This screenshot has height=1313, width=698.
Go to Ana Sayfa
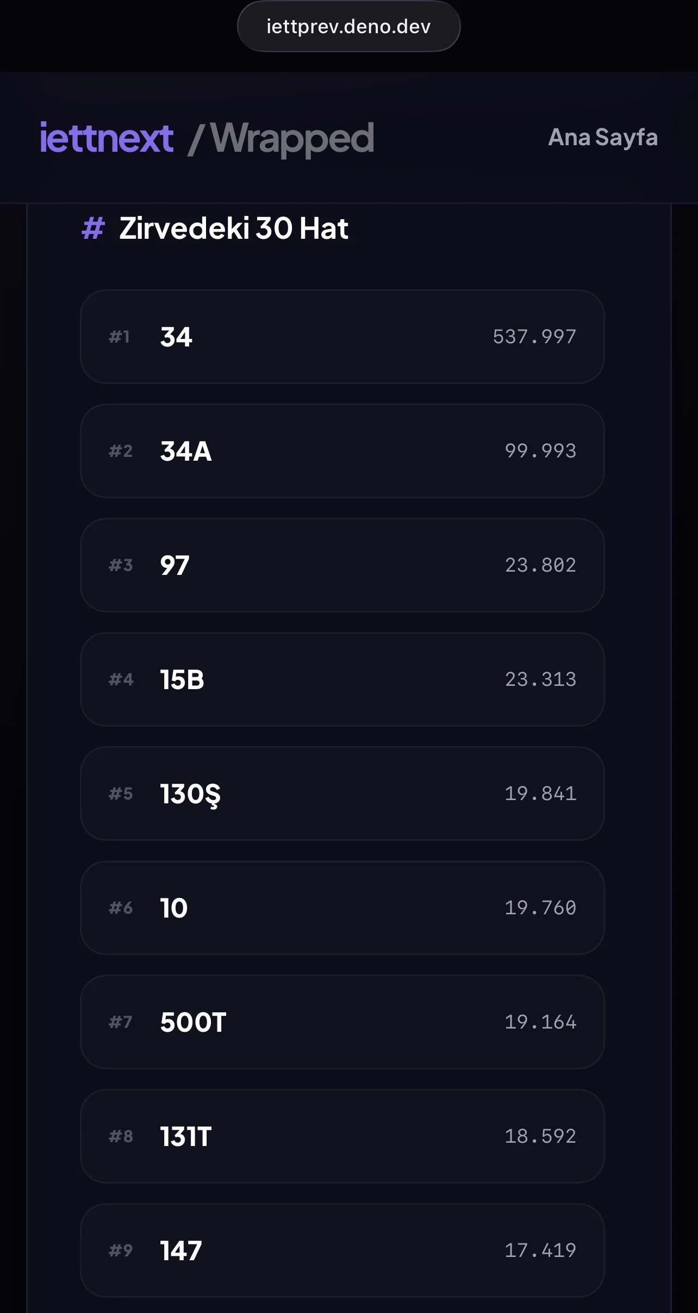tap(602, 138)
